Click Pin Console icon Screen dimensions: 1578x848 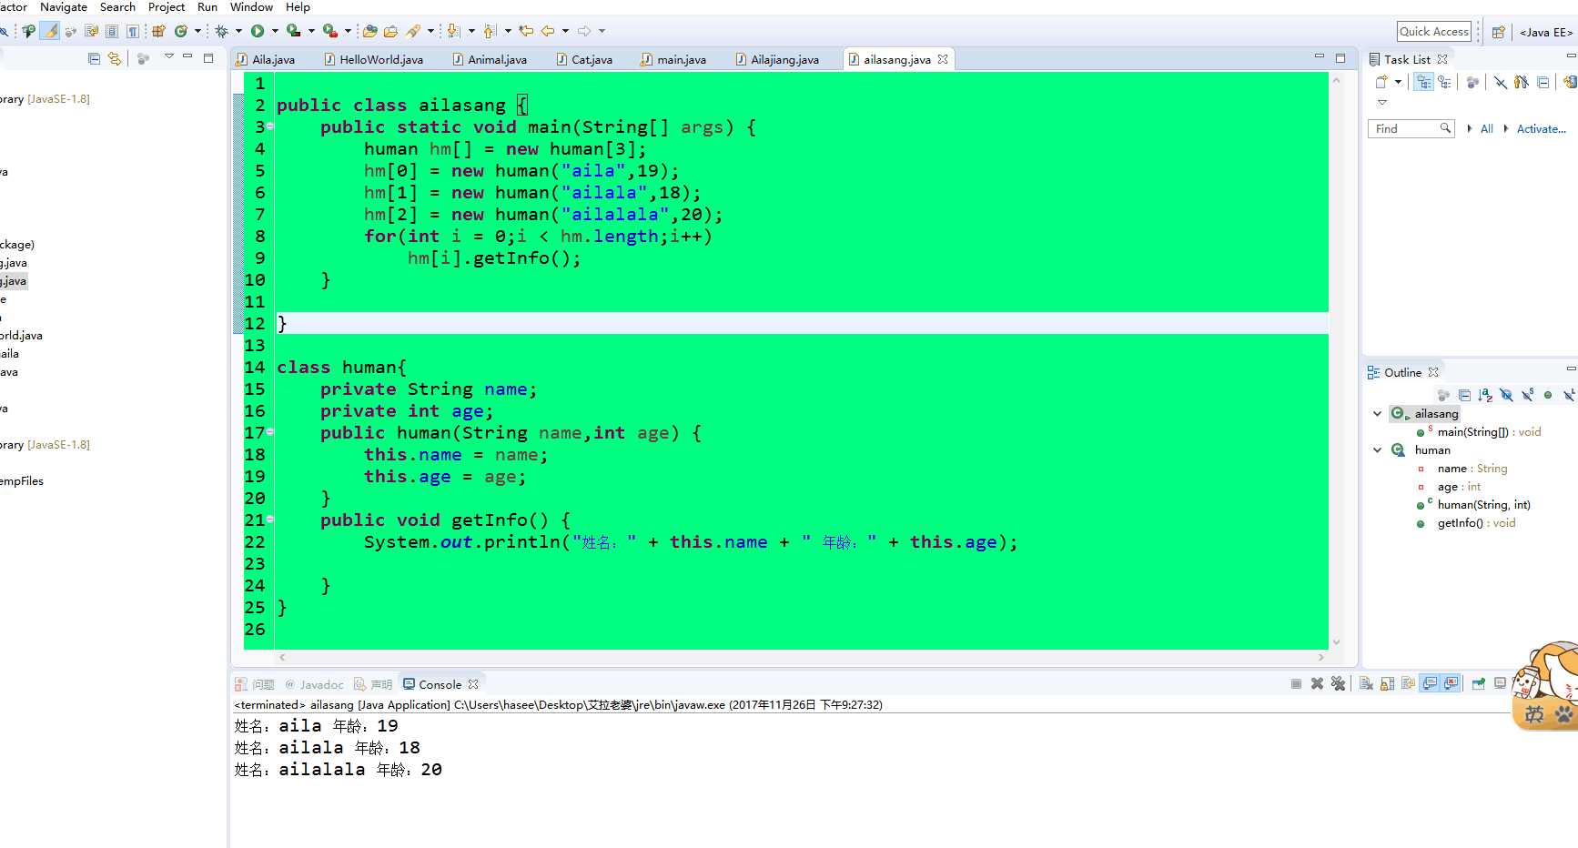coord(1479,683)
